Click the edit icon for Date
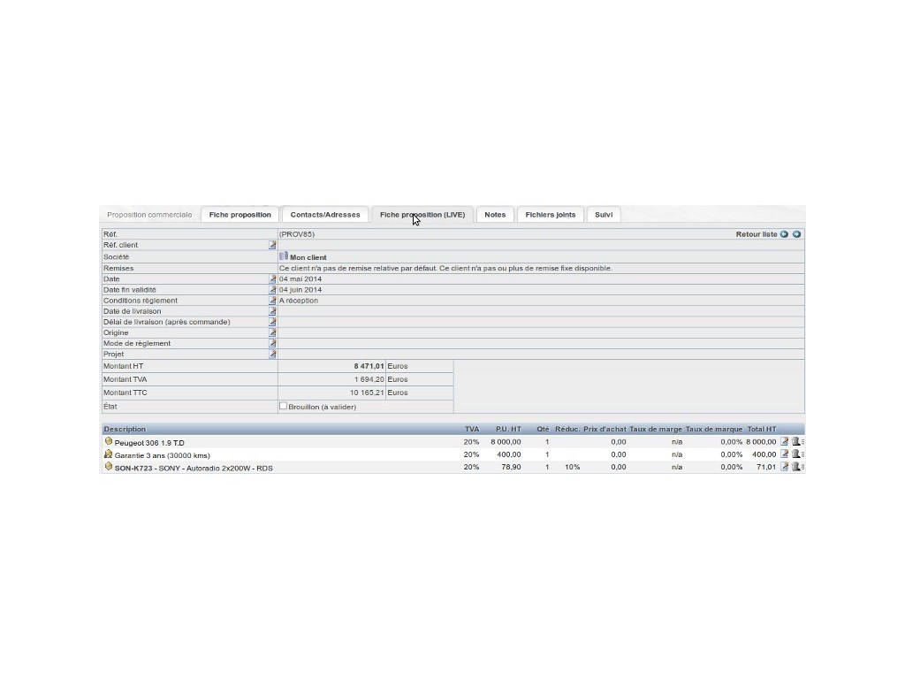This screenshot has height=679, width=905. click(272, 278)
